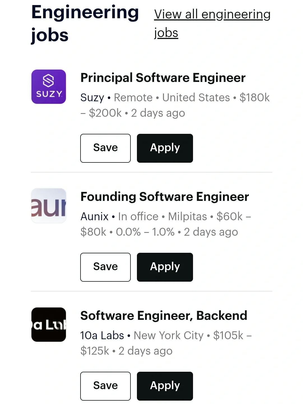The width and height of the screenshot is (303, 404).
Task: Save the Principal Software Engineer job
Action: click(105, 148)
